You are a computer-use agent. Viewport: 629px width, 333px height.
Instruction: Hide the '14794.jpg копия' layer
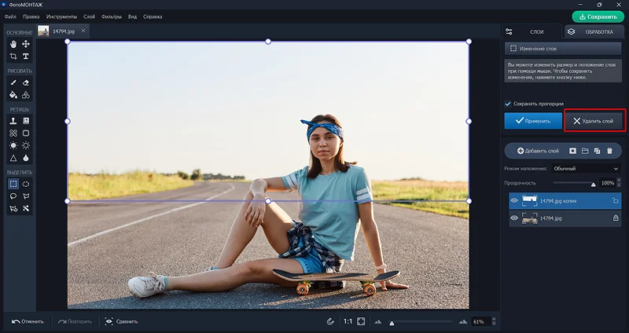tap(514, 201)
